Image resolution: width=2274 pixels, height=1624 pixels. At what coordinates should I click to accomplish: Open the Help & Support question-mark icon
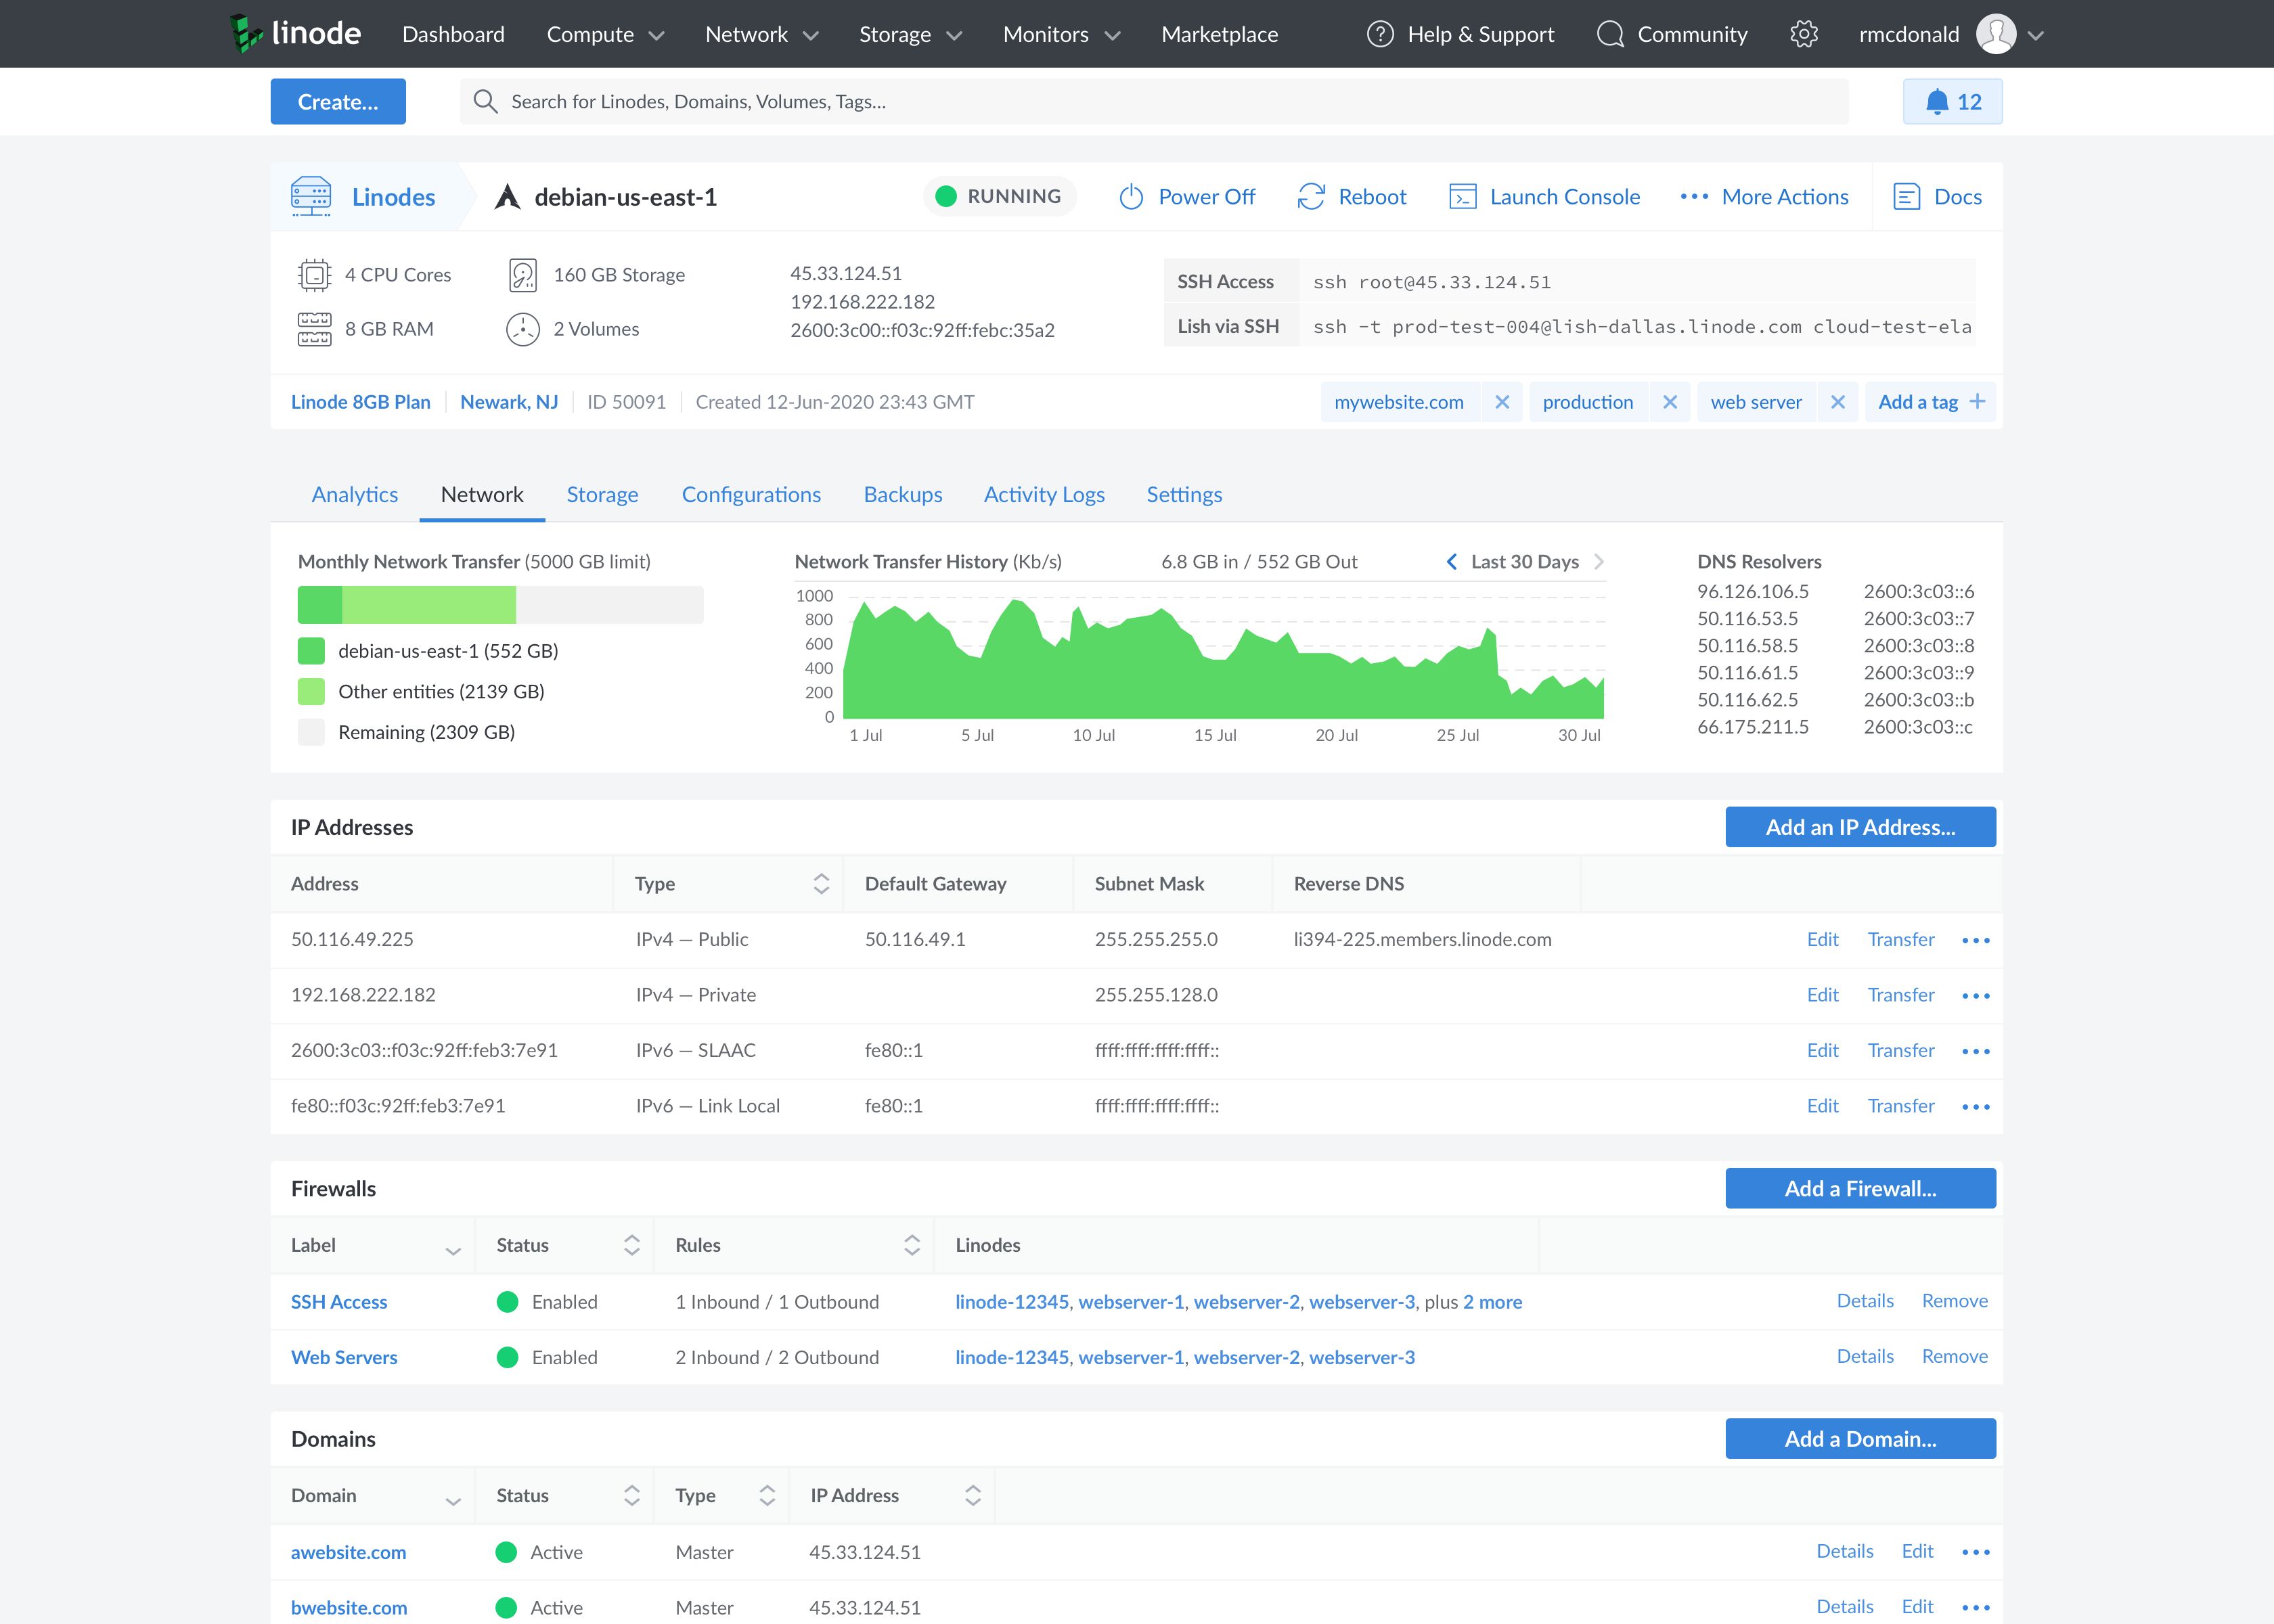pos(1380,34)
